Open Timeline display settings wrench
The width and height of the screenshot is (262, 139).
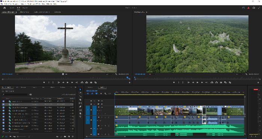click(x=105, y=94)
